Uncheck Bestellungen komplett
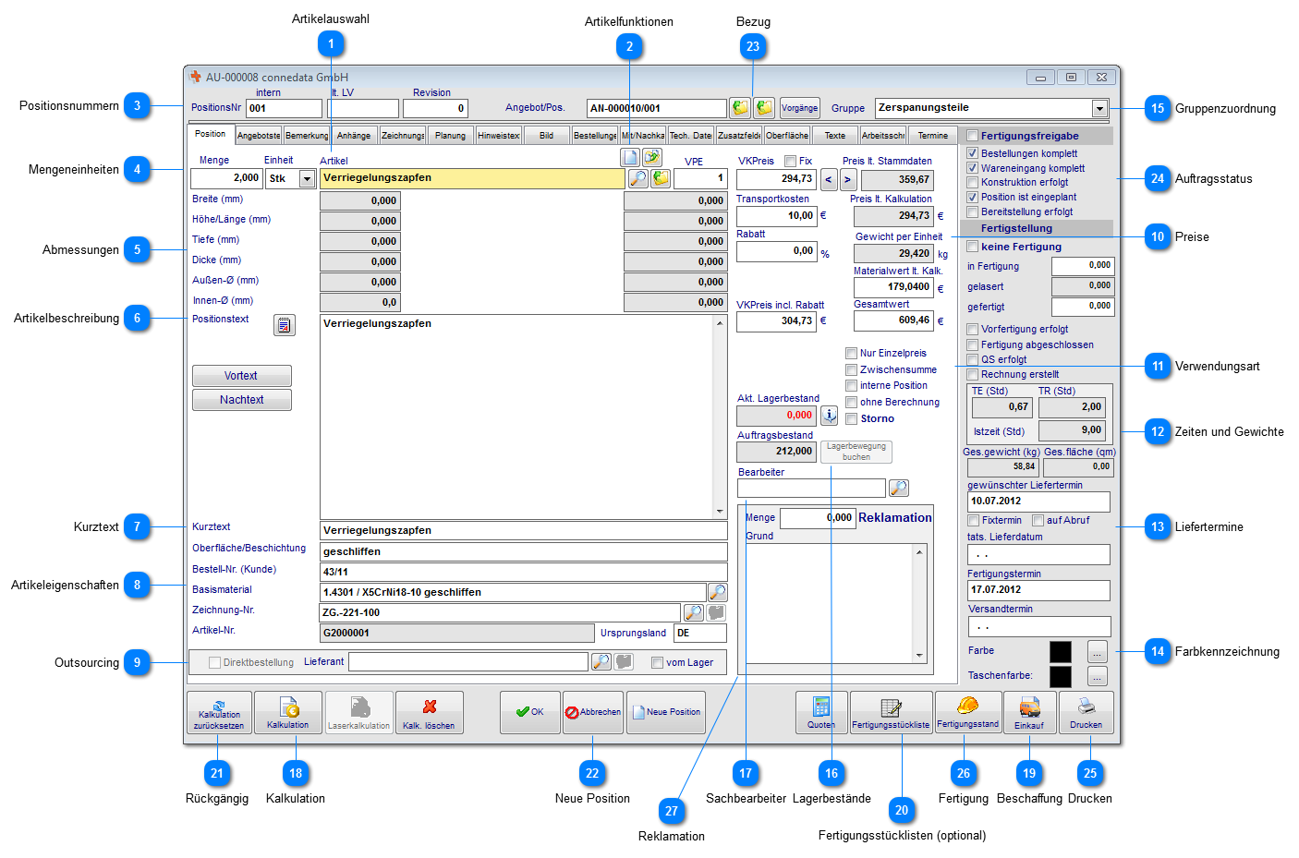Screen dimensions: 1299x858 (x=972, y=153)
